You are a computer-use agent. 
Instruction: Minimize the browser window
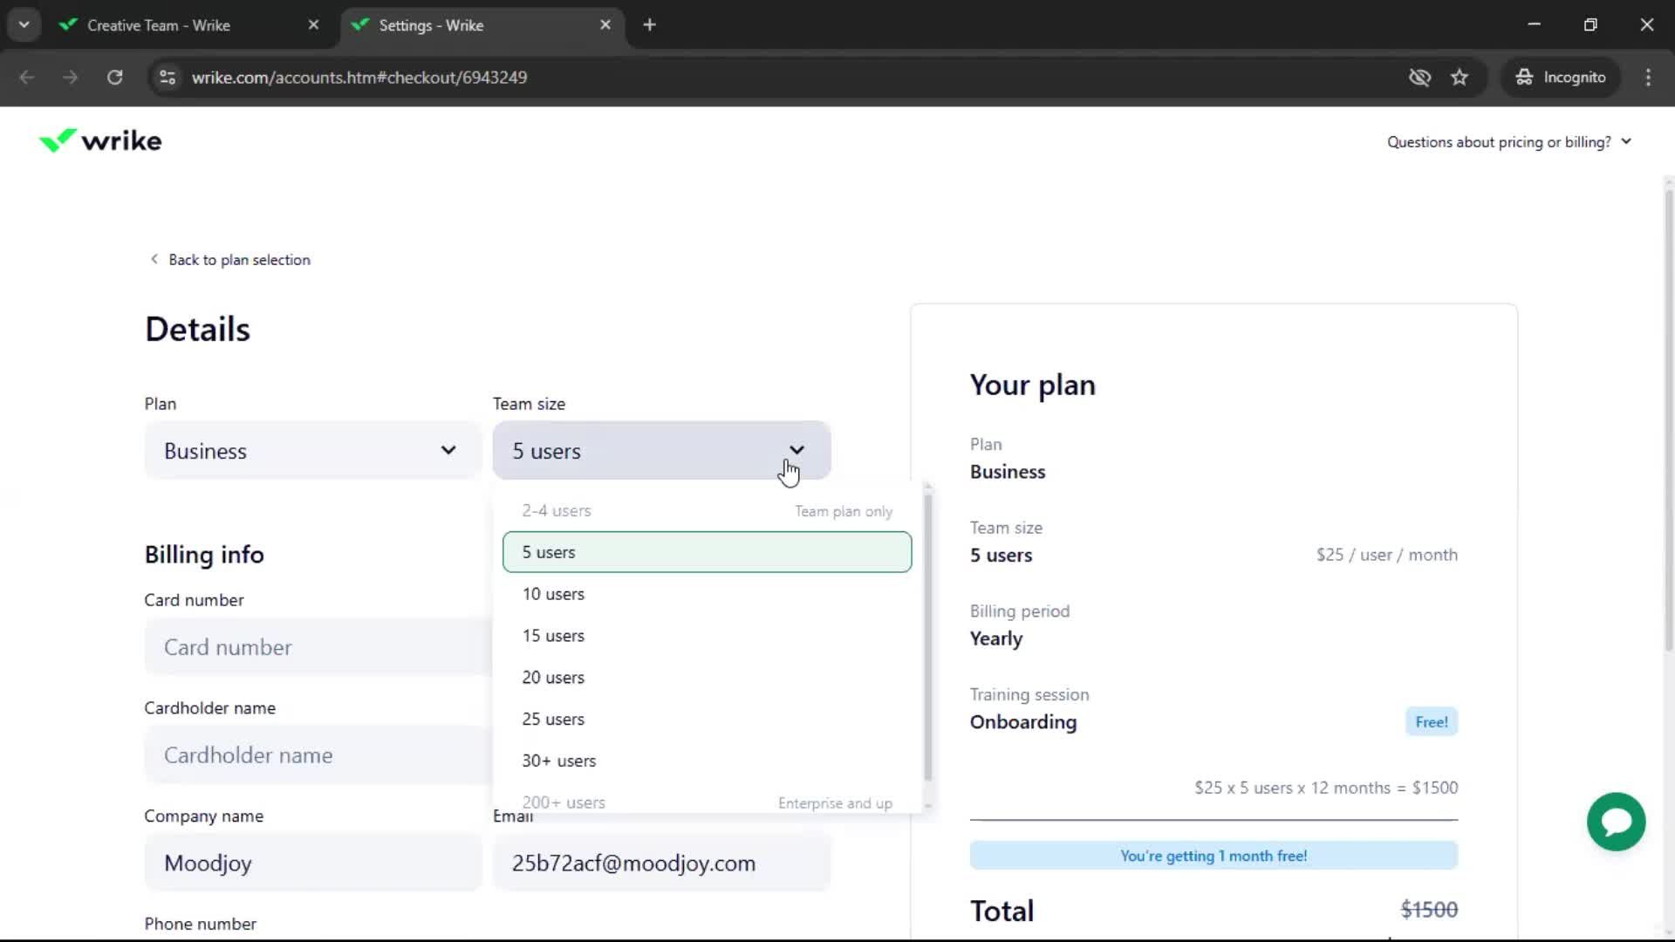pos(1534,24)
